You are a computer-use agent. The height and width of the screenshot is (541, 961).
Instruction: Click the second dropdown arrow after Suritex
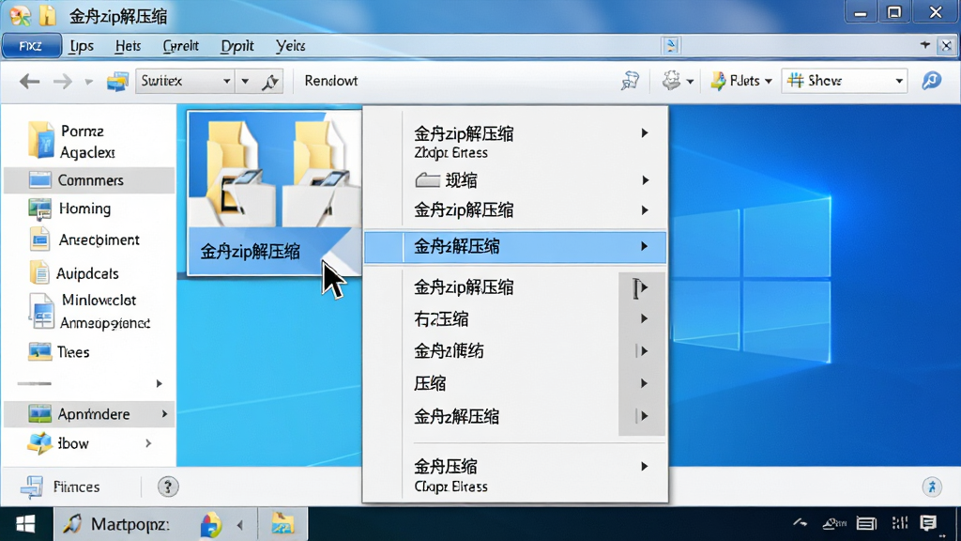[245, 81]
